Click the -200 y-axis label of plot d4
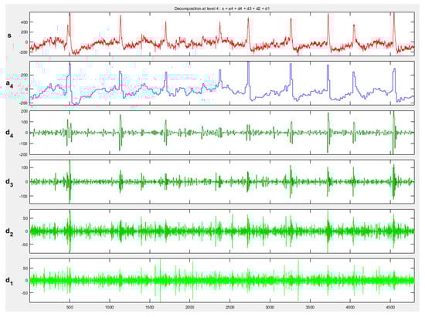Screen dimensions: 425x317 pos(23,154)
